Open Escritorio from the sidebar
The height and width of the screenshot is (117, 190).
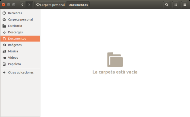(15, 26)
